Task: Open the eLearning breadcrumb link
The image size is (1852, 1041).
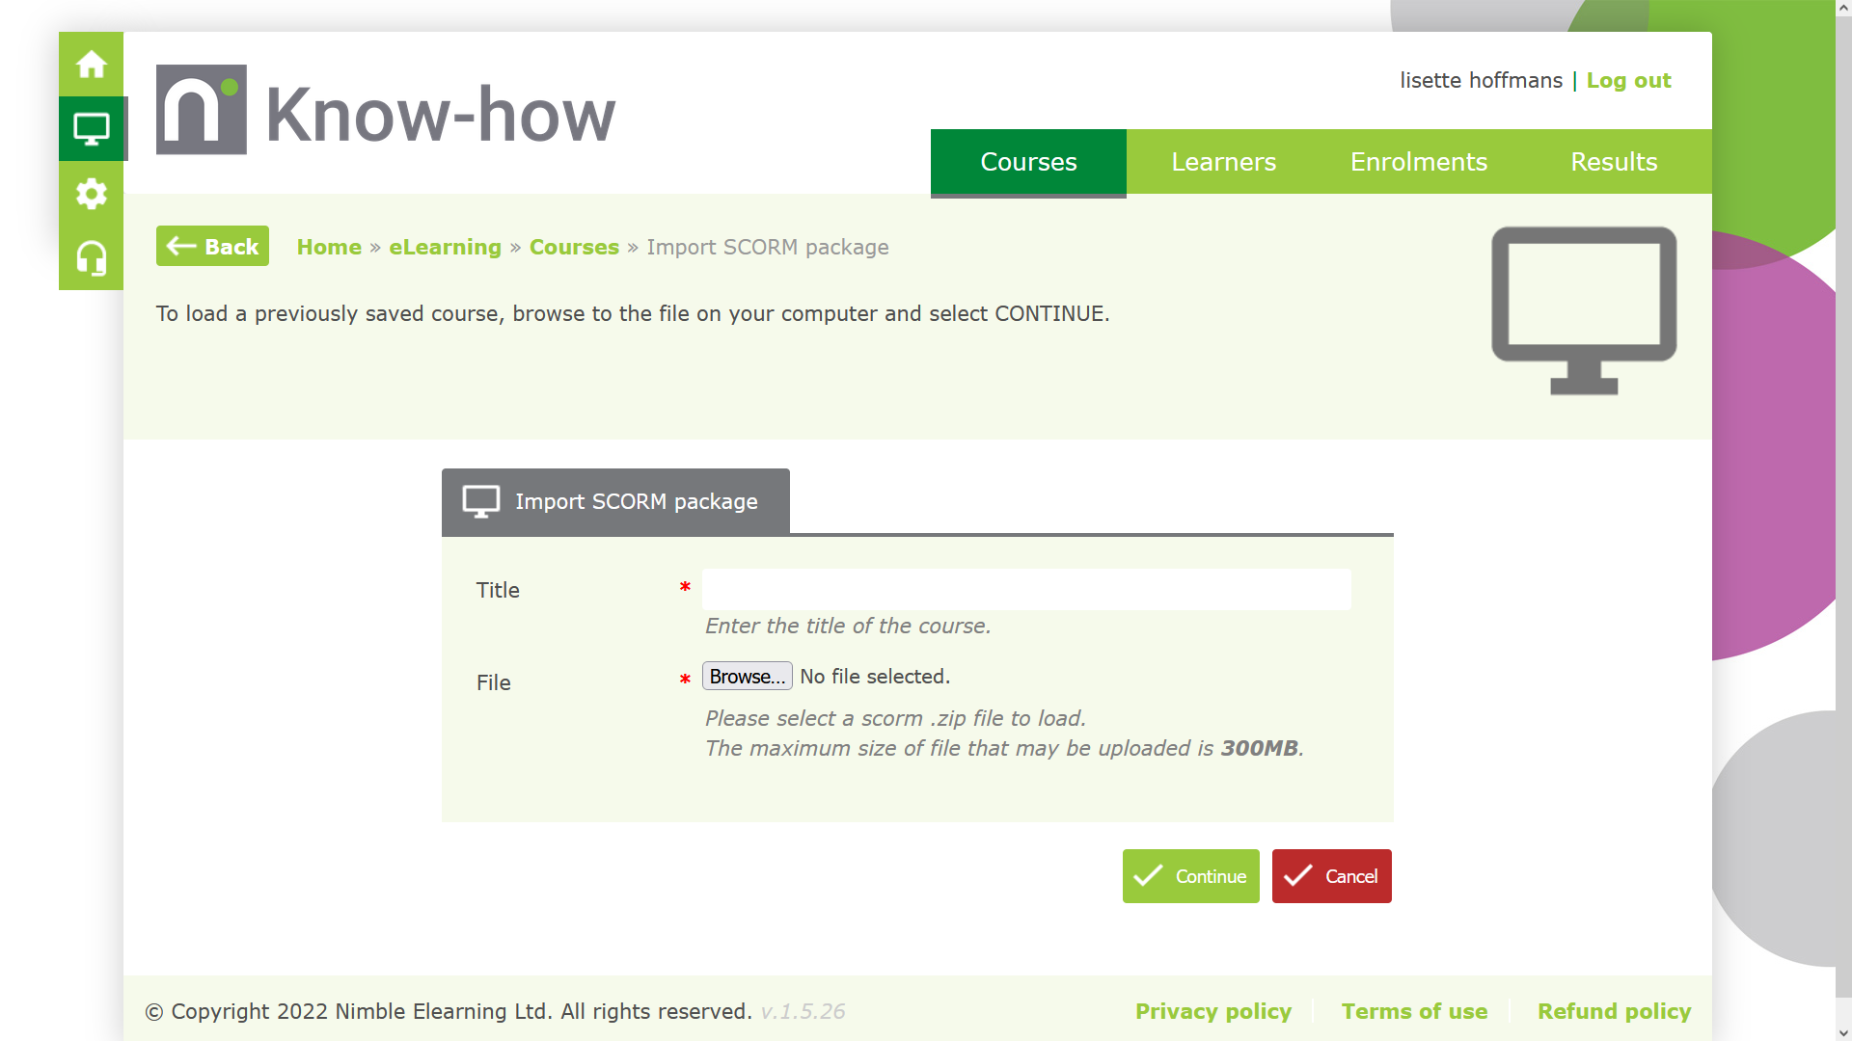Action: coord(445,248)
